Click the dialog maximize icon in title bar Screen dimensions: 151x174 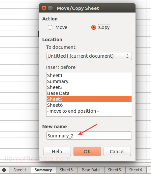click(50, 8)
